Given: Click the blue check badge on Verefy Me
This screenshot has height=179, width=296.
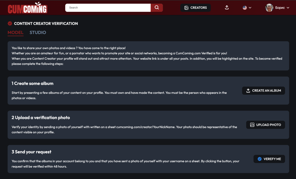Looking at the screenshot, I should coord(260,159).
